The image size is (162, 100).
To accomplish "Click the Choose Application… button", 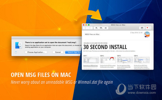I will tap(36, 52).
